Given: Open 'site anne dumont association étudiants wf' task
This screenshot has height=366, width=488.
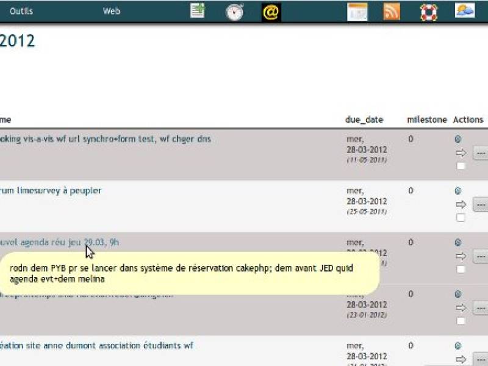Looking at the screenshot, I should pos(96,345).
